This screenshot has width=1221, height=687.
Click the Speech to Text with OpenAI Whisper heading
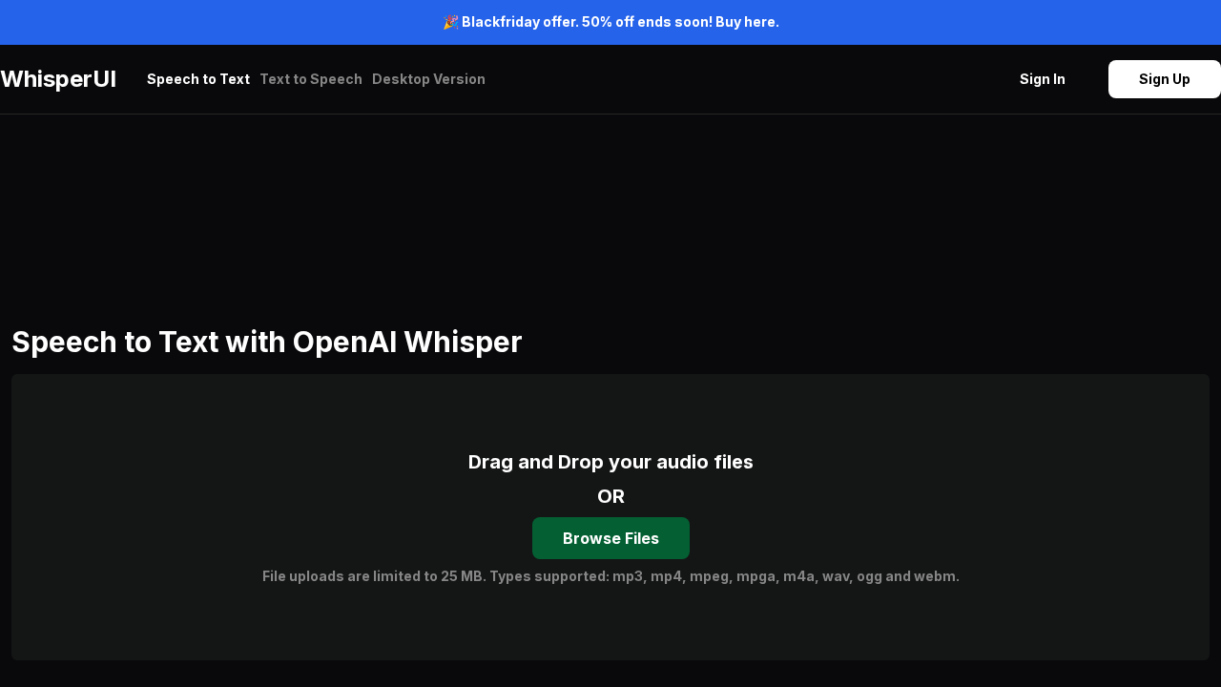click(x=267, y=342)
